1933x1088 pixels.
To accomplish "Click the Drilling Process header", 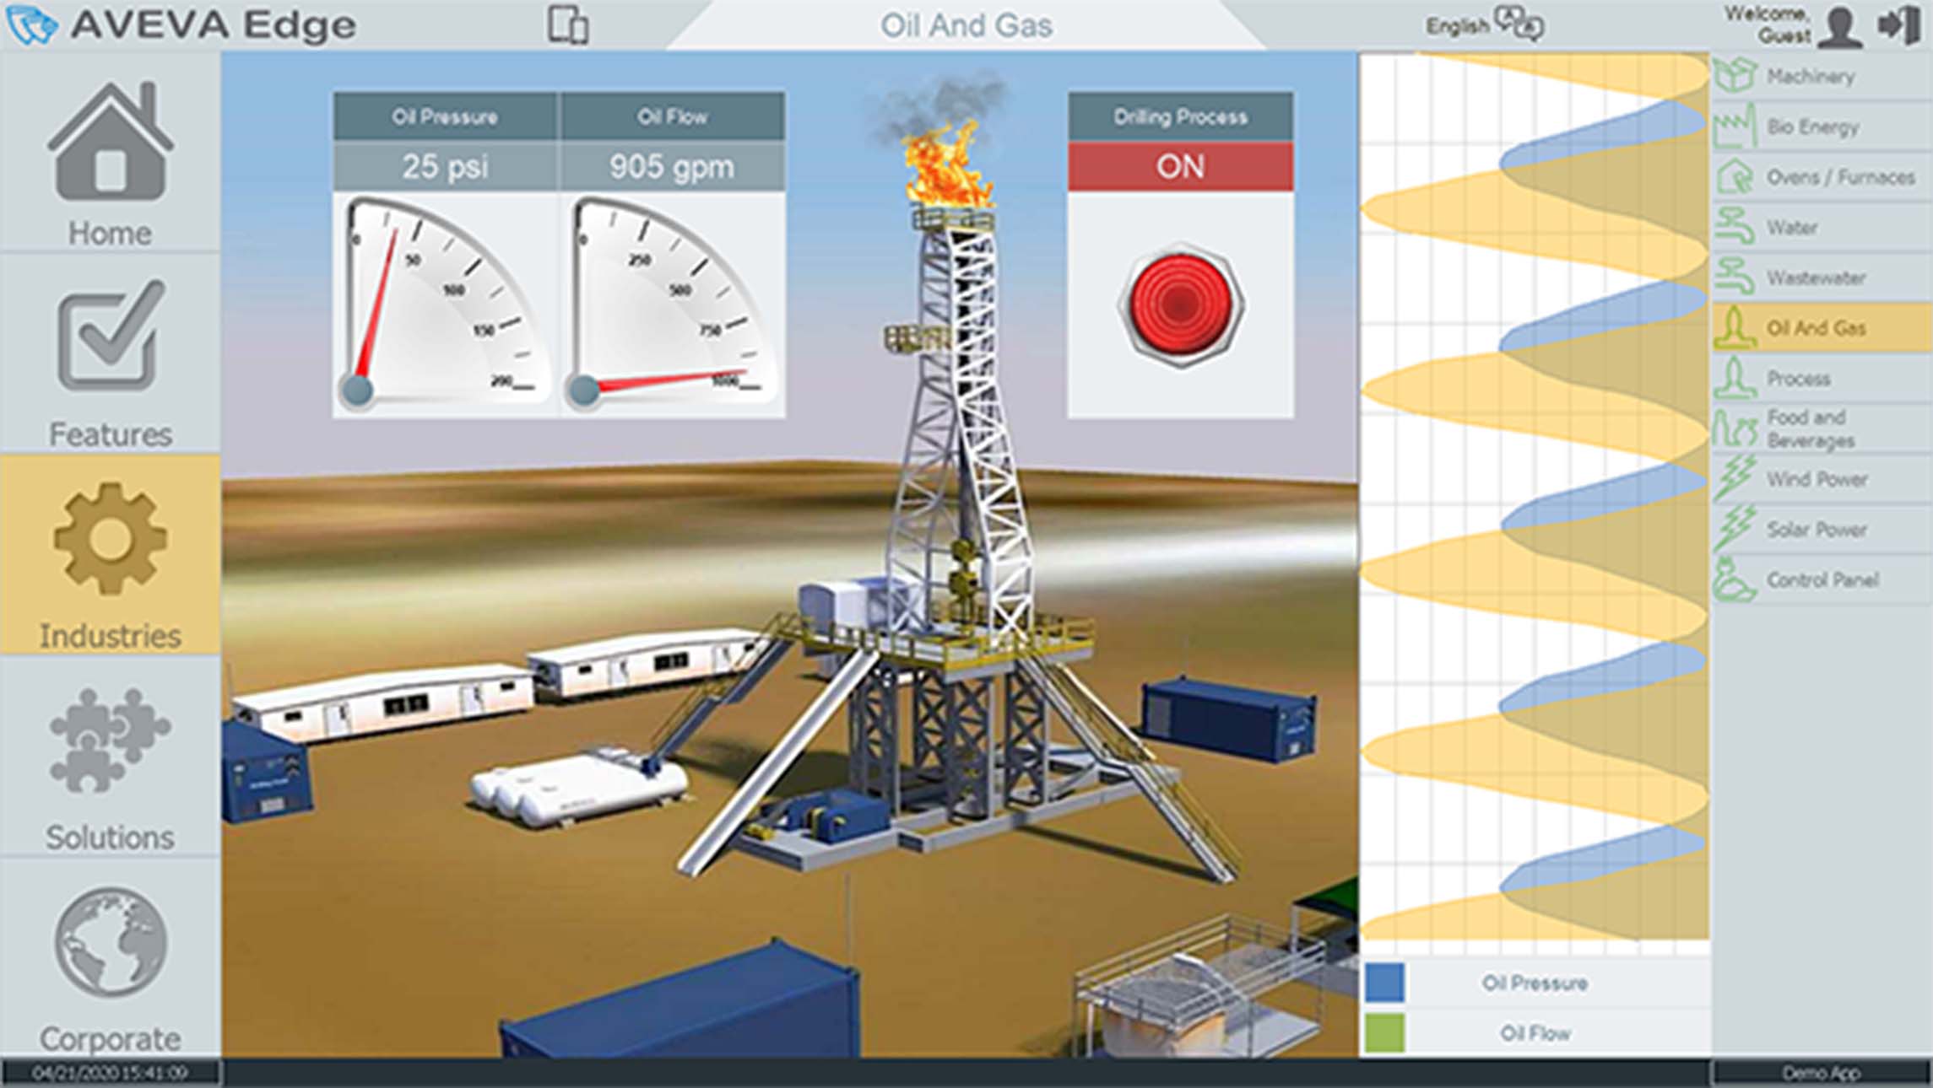I will 1181,116.
